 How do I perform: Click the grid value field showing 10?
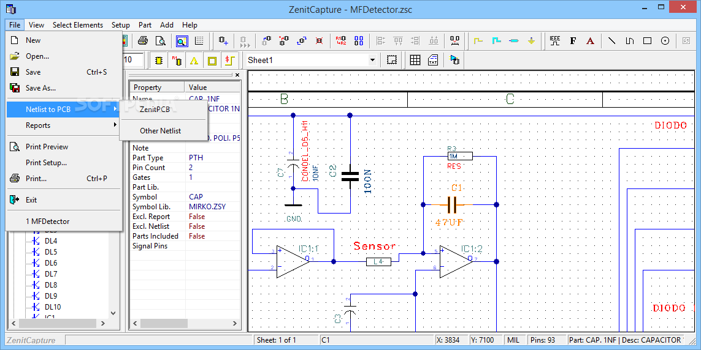132,60
